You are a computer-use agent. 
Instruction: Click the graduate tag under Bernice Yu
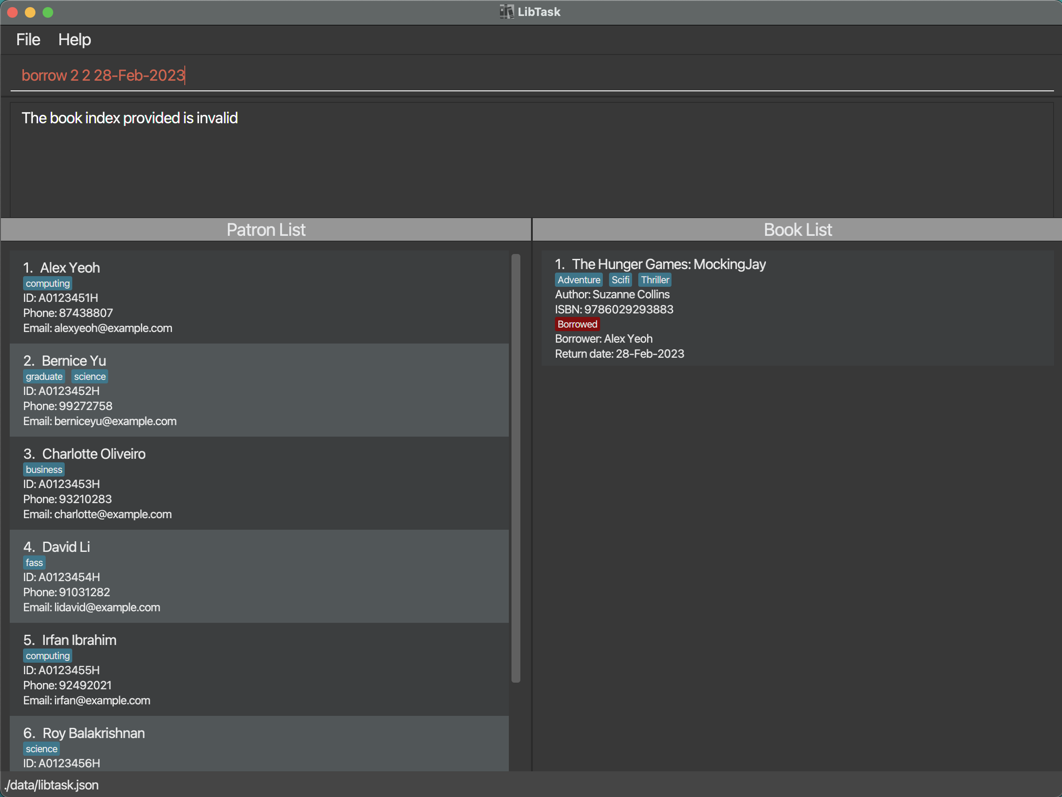point(44,376)
